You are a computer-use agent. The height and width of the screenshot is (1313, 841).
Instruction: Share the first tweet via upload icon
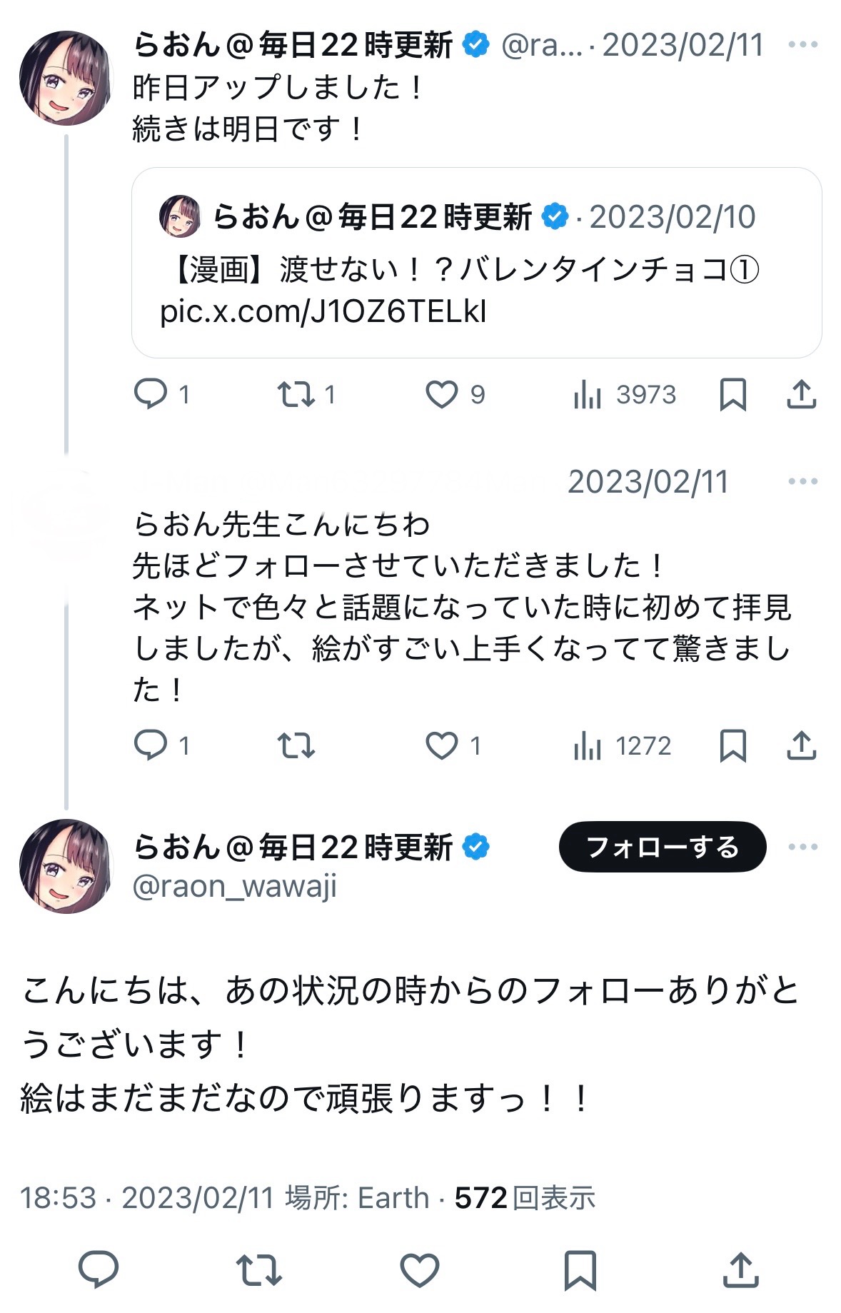tap(801, 394)
